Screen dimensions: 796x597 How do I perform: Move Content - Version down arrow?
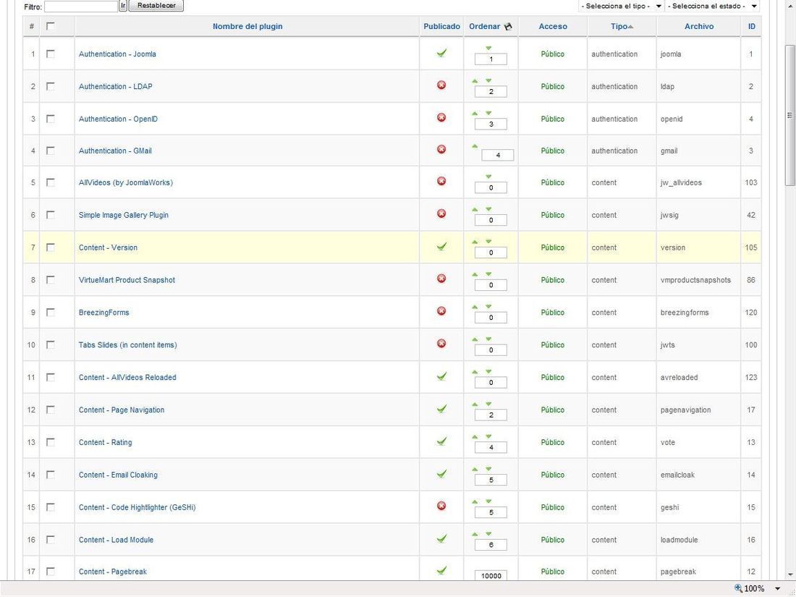(x=488, y=242)
